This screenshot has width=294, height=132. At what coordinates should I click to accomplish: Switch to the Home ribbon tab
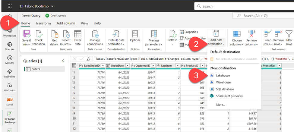[25, 23]
